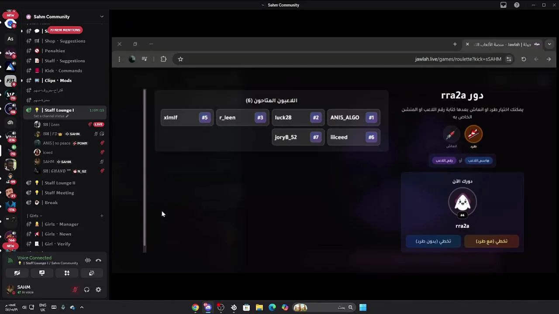Viewport: 559px width, 314px height.
Task: Open the Staff · Suggestions channel
Action: [65, 61]
